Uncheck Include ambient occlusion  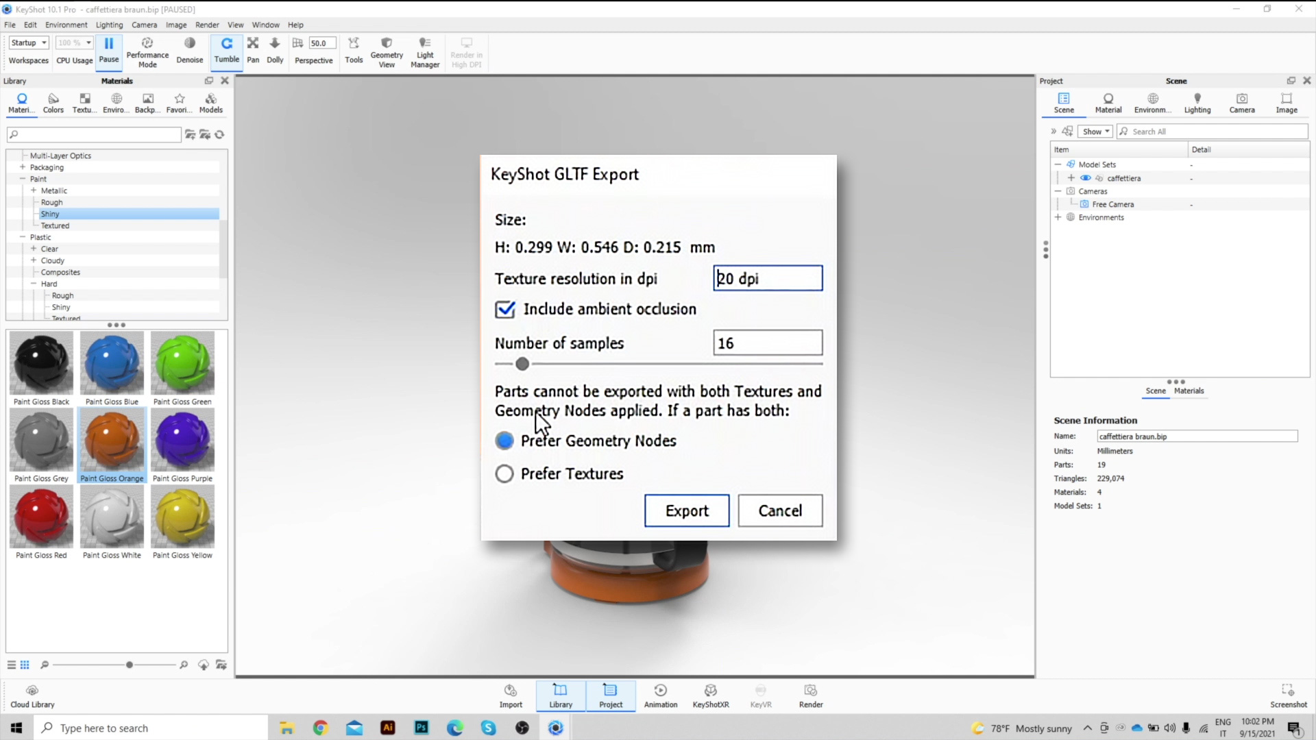[505, 309]
